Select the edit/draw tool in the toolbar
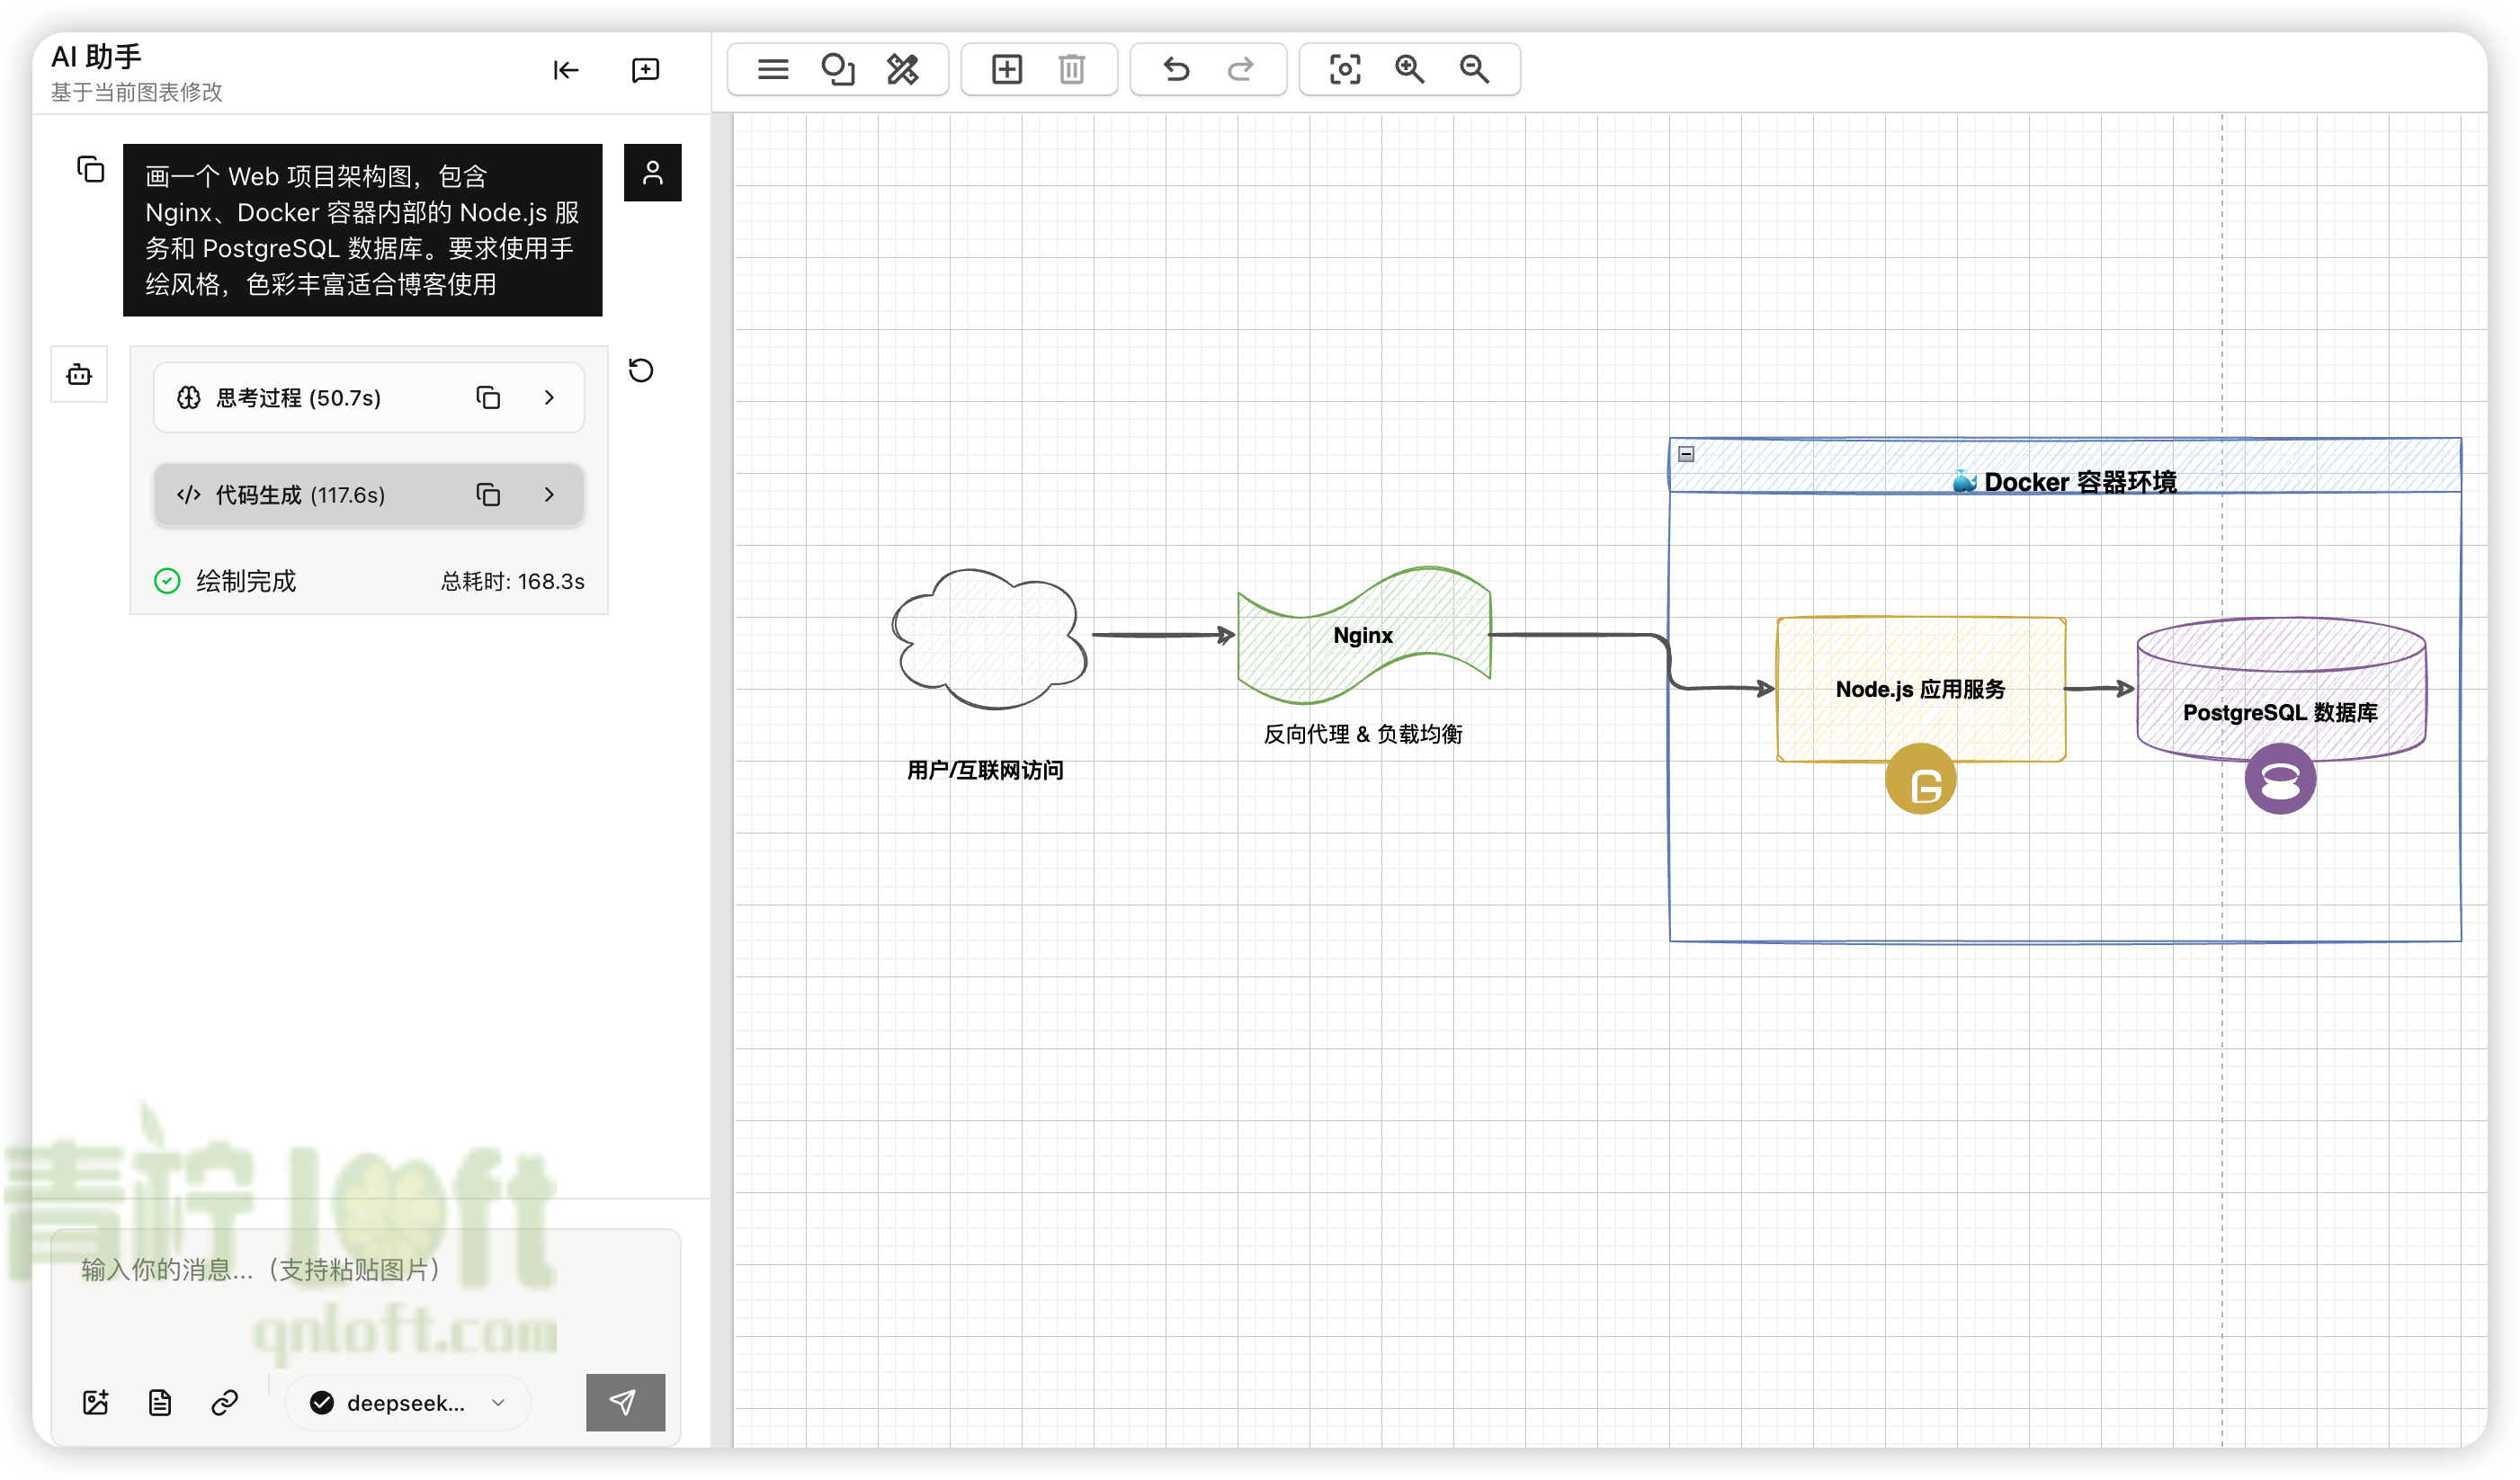This screenshot has height=1480, width=2520. click(x=904, y=69)
